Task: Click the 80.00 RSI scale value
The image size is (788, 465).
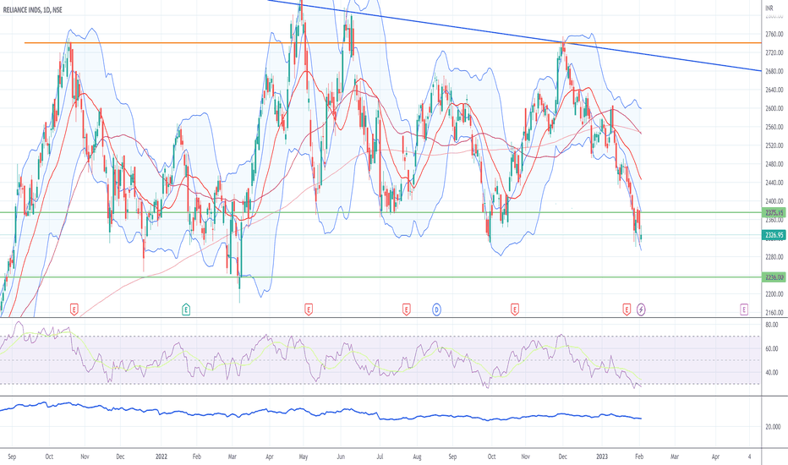Action: [772, 325]
